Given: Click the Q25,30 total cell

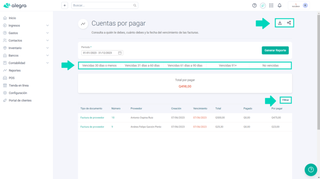Looking at the screenshot, I should [x=219, y=127].
